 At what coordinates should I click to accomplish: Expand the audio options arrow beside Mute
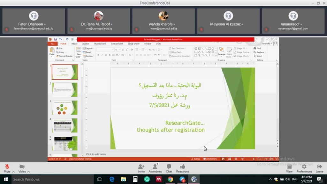[x=13, y=172]
